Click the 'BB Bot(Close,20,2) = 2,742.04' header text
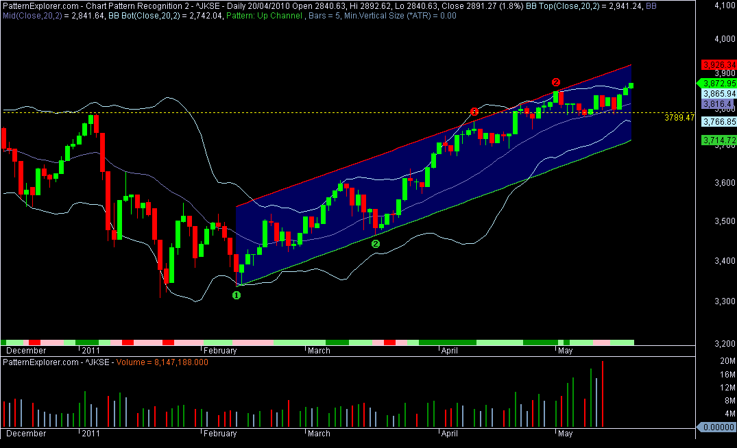 coord(165,16)
